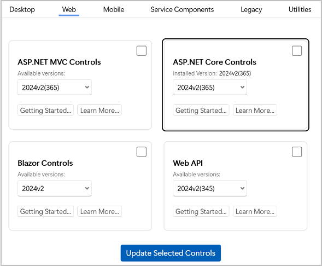
Task: Click Available versions label under Blazor Controls
Action: tap(41, 174)
